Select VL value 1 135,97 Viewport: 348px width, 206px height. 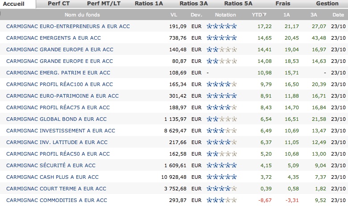click(175, 119)
